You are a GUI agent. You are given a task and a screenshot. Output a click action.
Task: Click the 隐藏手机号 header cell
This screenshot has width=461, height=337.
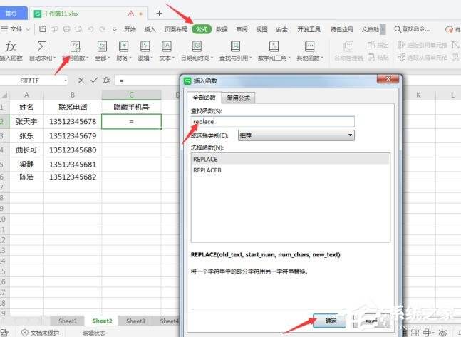point(131,107)
